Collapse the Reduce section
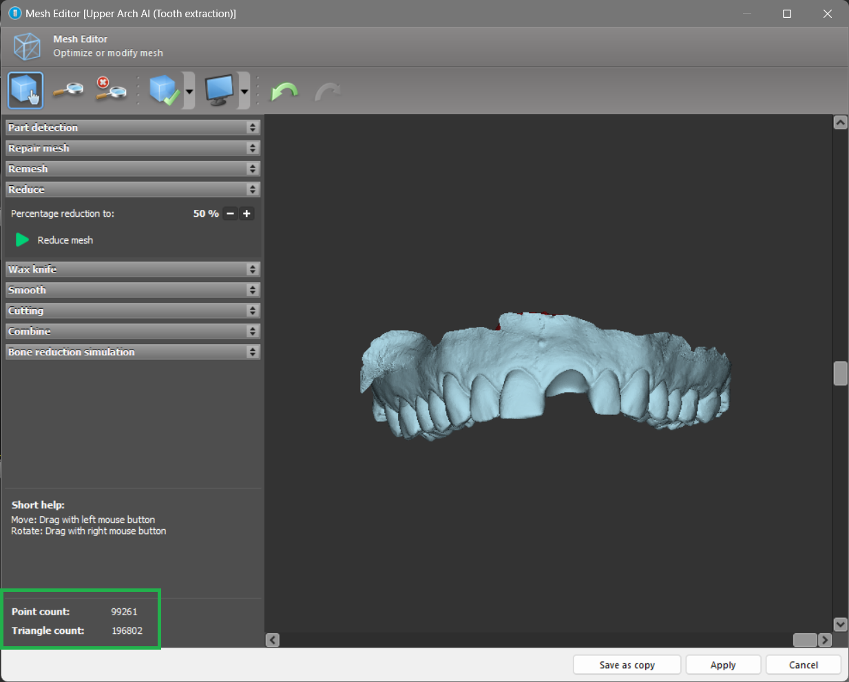 tap(132, 189)
